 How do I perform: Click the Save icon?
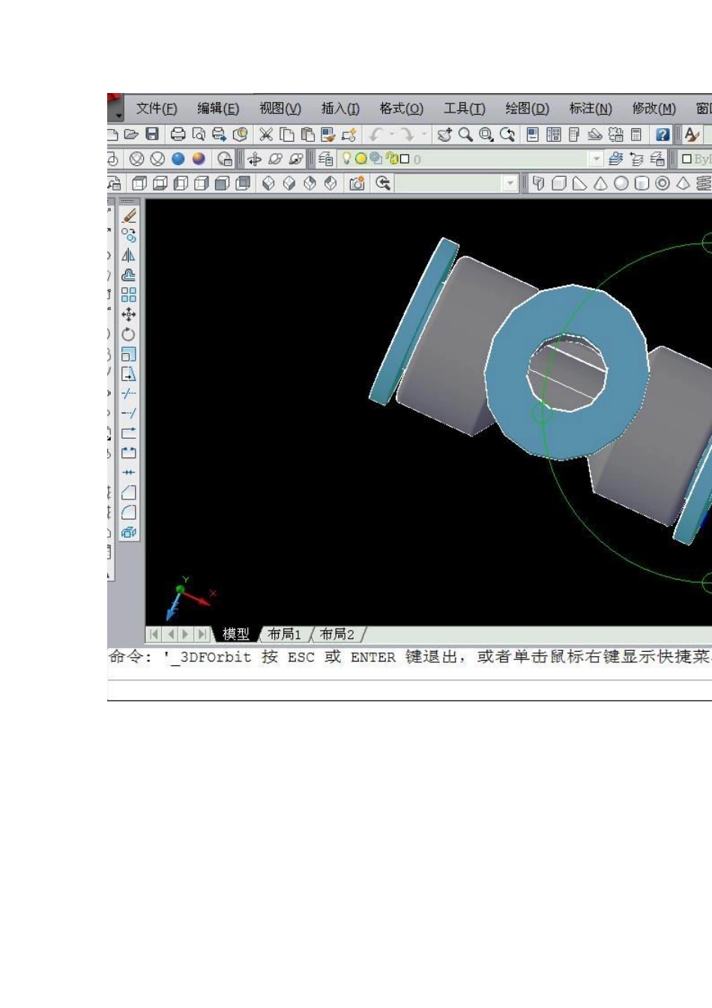[152, 134]
